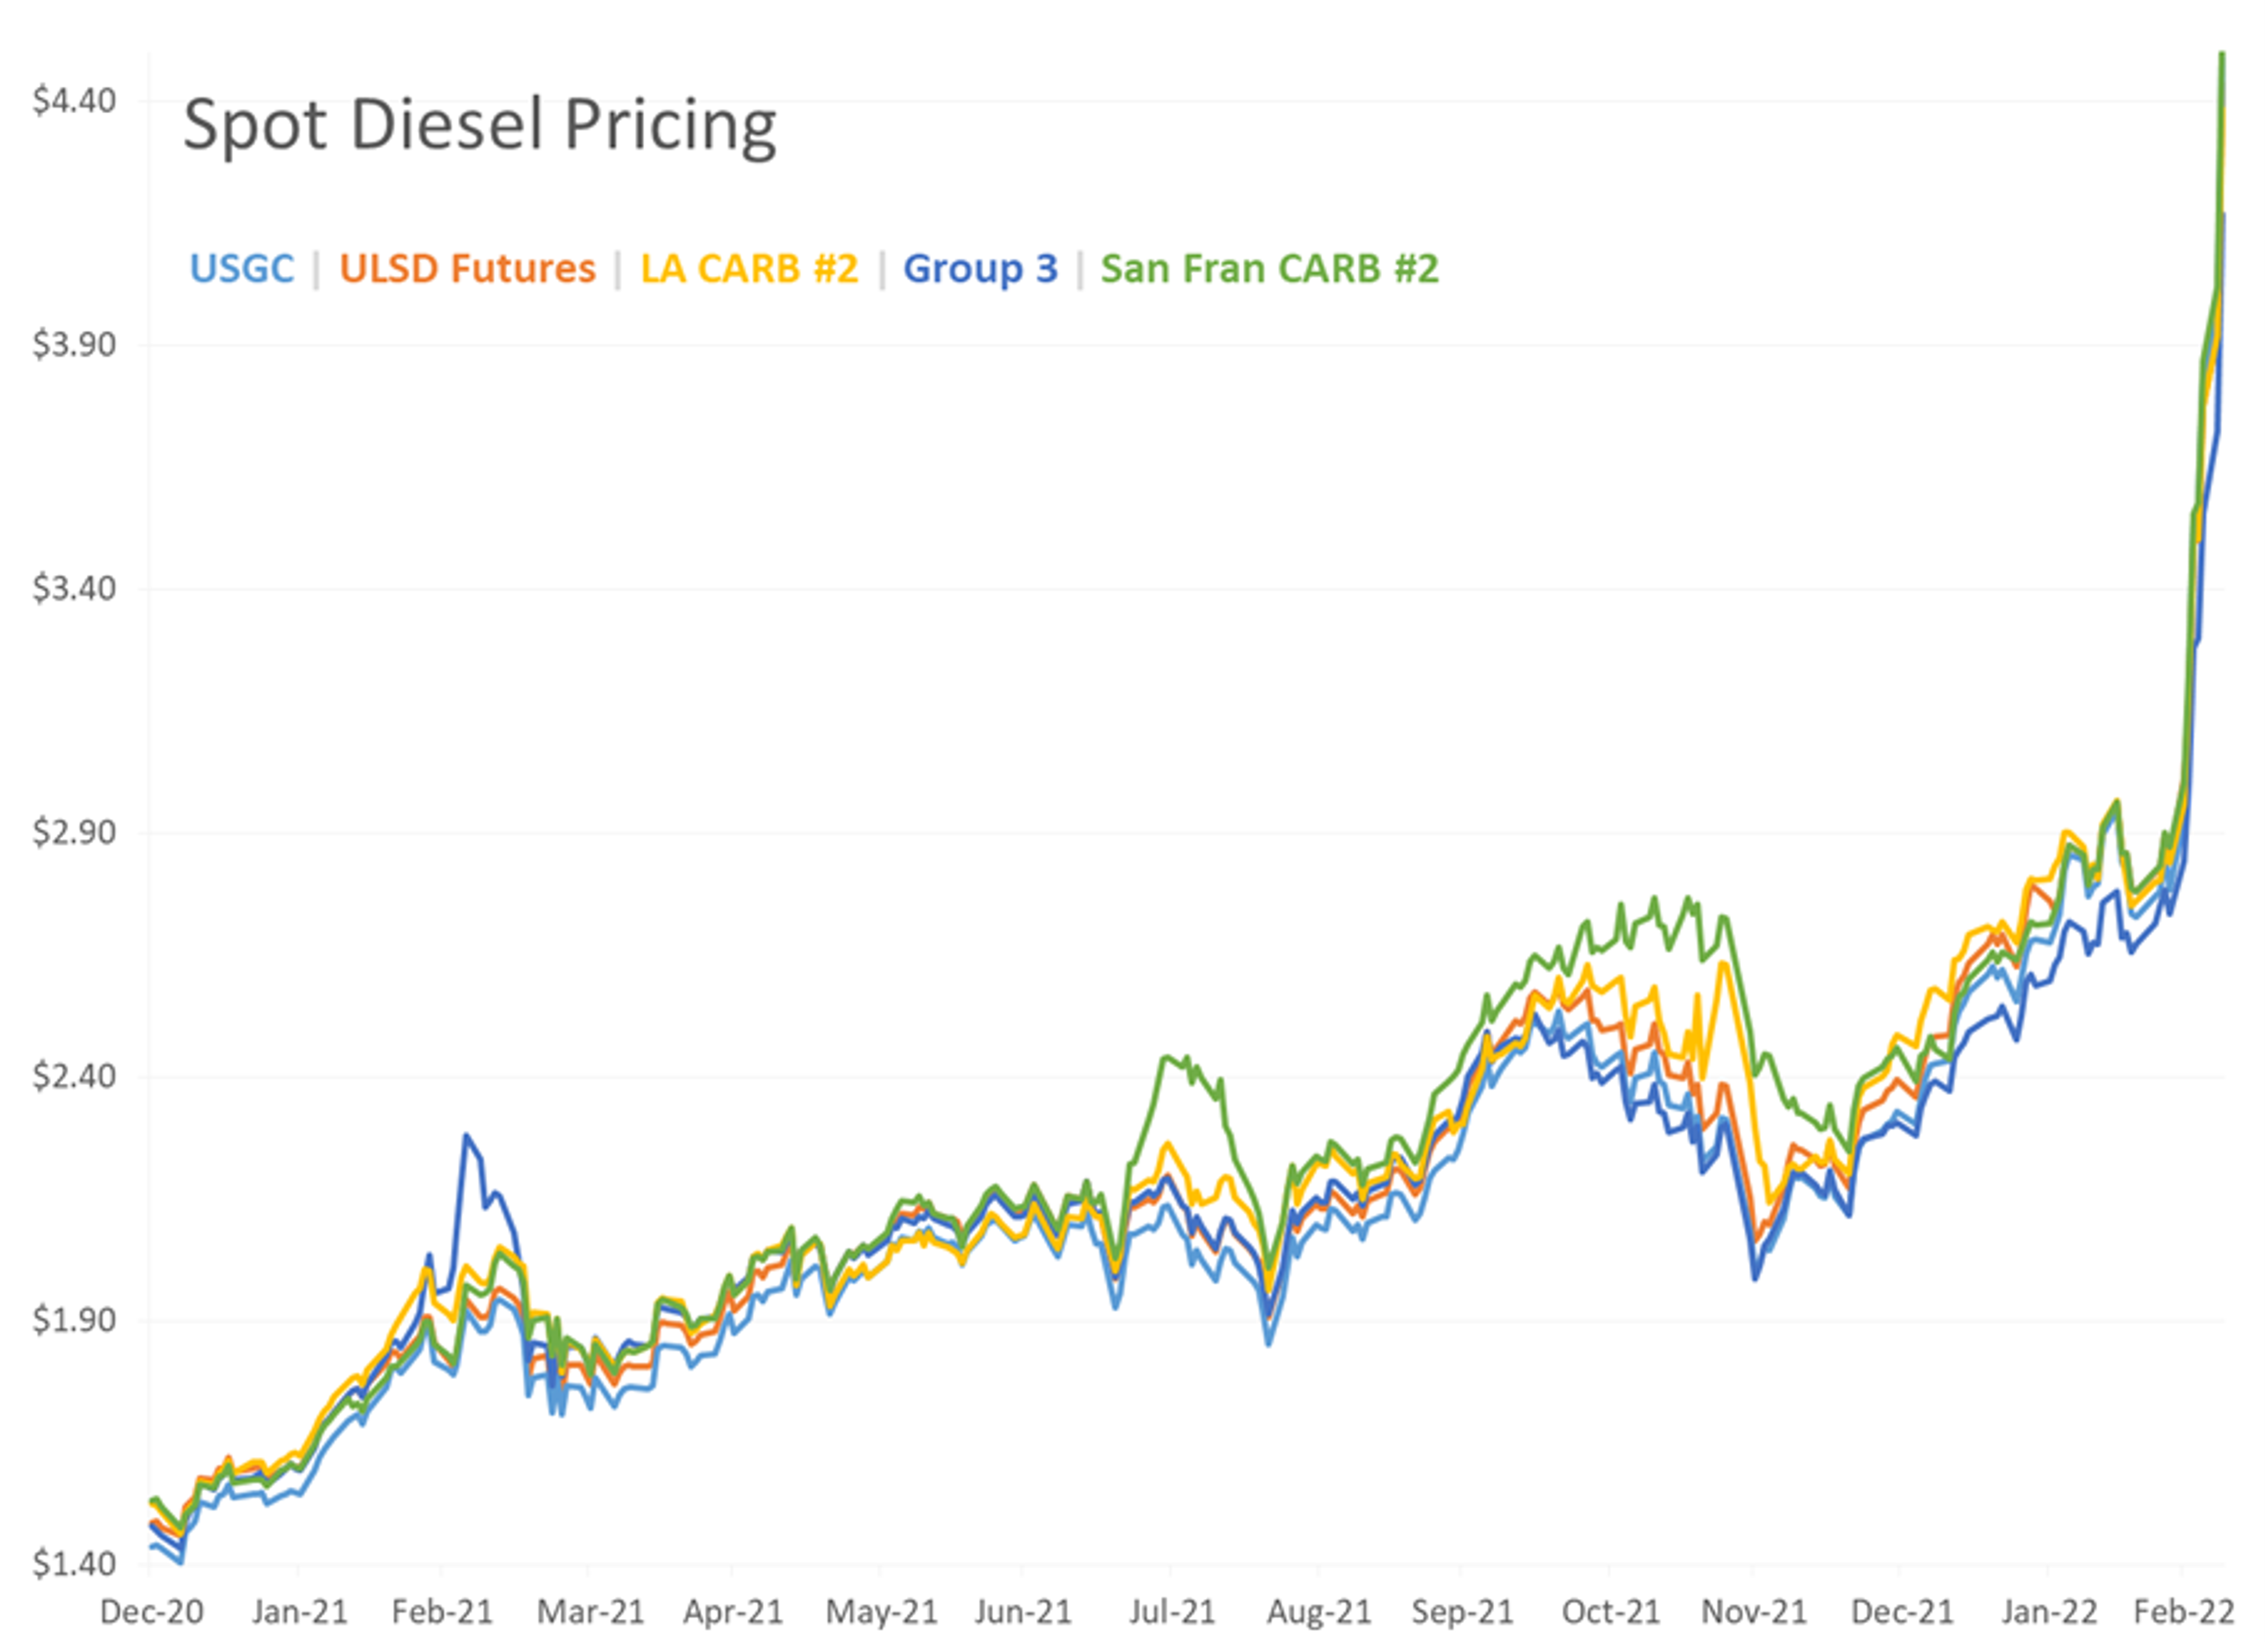This screenshot has width=2268, height=1642.
Task: Click the Jan-22 x-axis label
Action: point(2049,1612)
